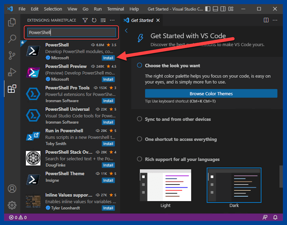Screen dimensions: 287x225
Task: Open the Run and Debug panel
Action: [x=12, y=72]
